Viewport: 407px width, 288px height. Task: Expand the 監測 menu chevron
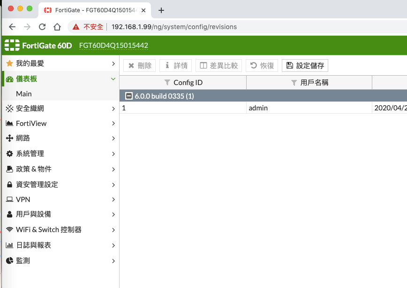113,261
